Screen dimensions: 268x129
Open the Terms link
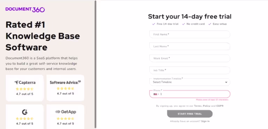tap(198, 106)
